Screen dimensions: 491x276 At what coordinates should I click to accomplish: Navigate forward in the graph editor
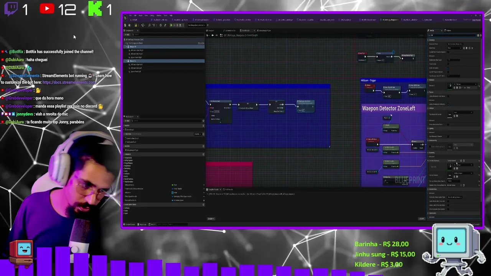[x=216, y=35]
